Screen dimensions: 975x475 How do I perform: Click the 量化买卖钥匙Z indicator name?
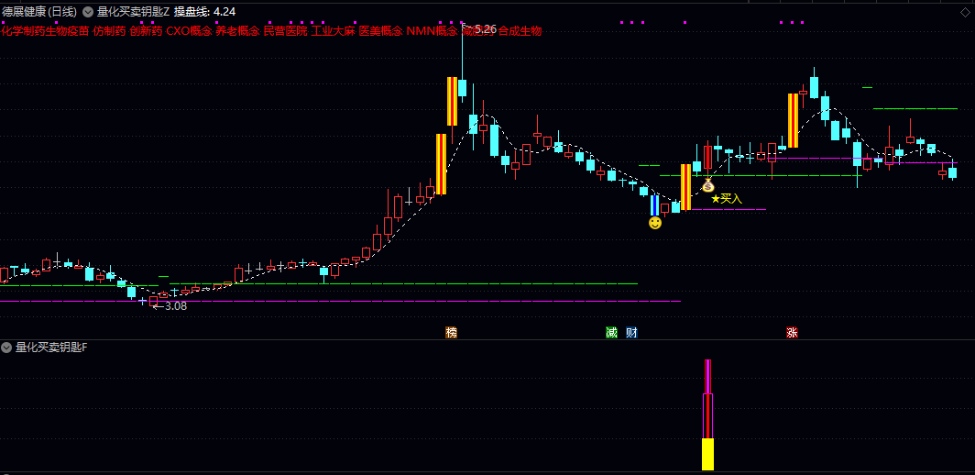pyautogui.click(x=133, y=12)
